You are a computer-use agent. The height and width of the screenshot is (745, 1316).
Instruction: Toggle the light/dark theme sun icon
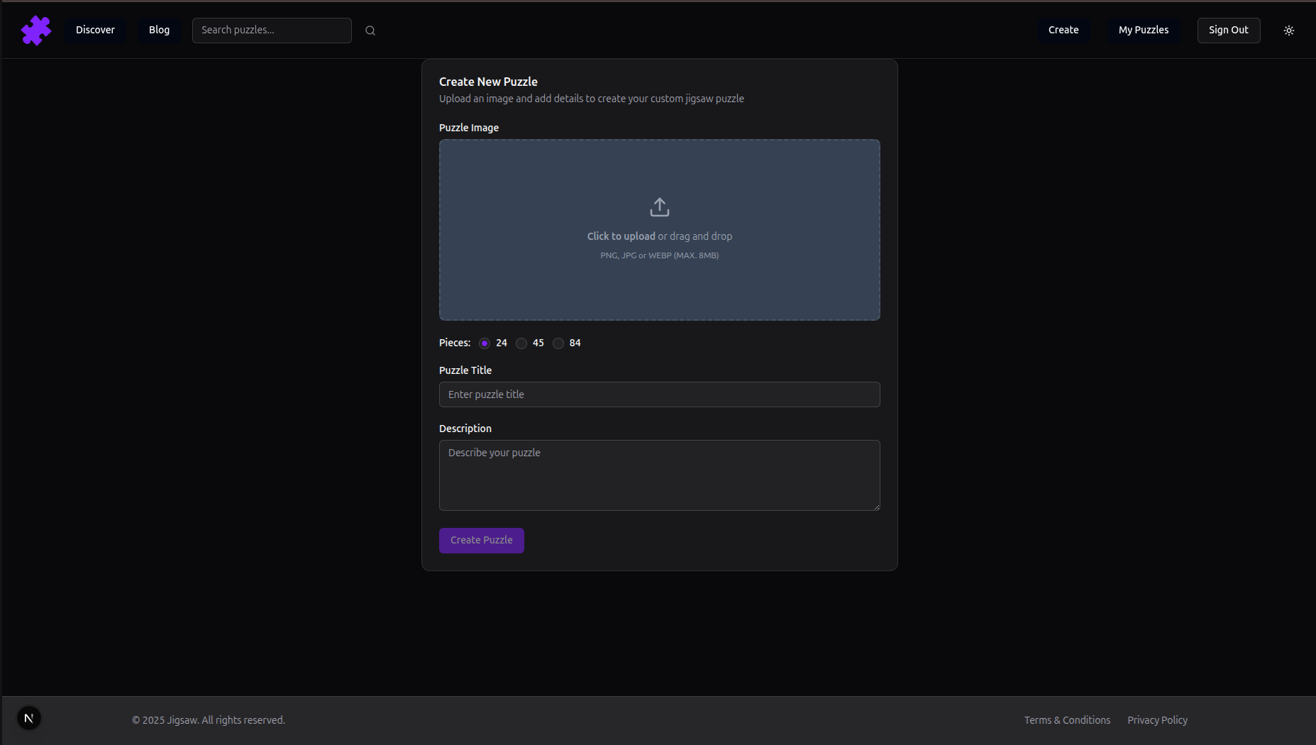click(1289, 31)
